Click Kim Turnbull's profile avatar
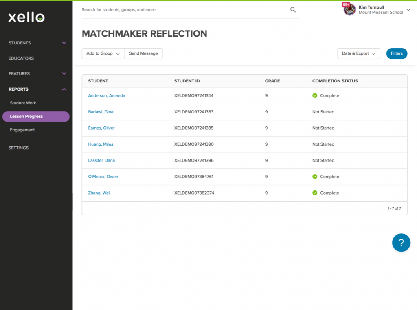The width and height of the screenshot is (417, 310). (350, 10)
